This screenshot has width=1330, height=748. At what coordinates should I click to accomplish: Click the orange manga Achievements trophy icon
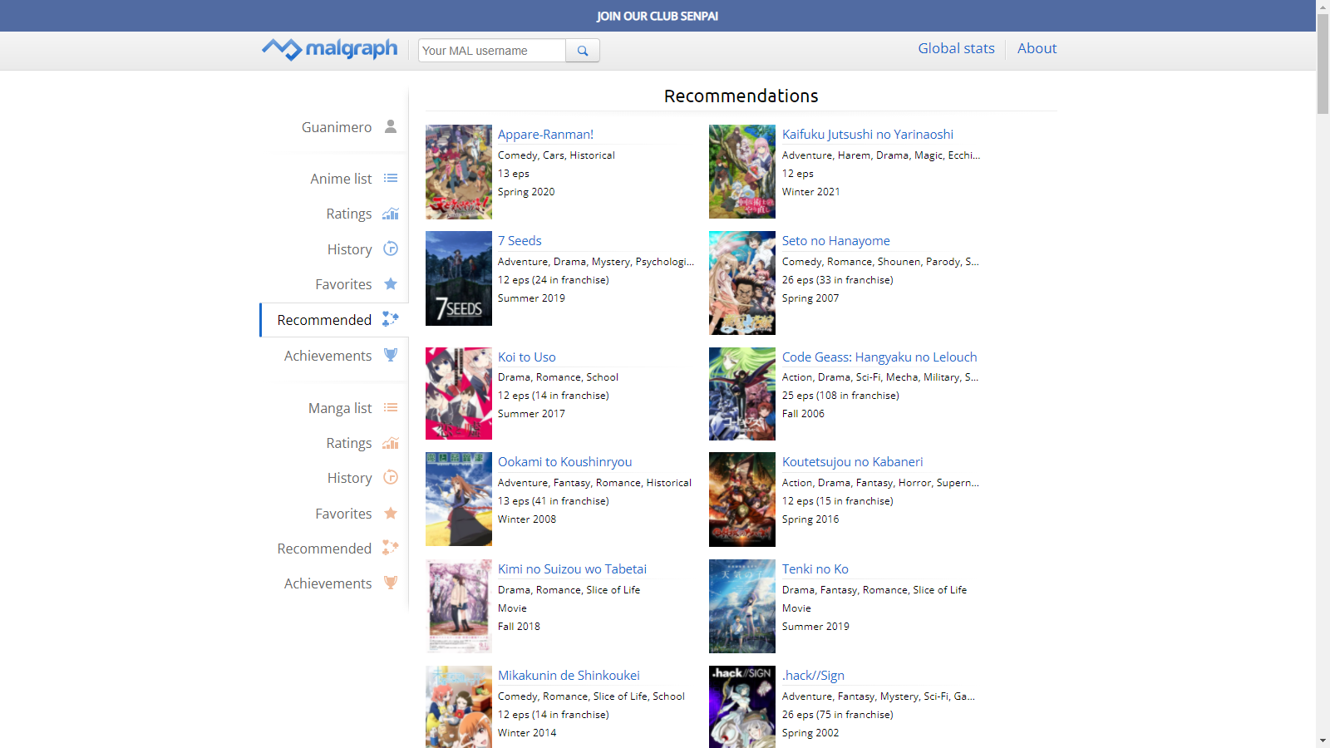(391, 583)
